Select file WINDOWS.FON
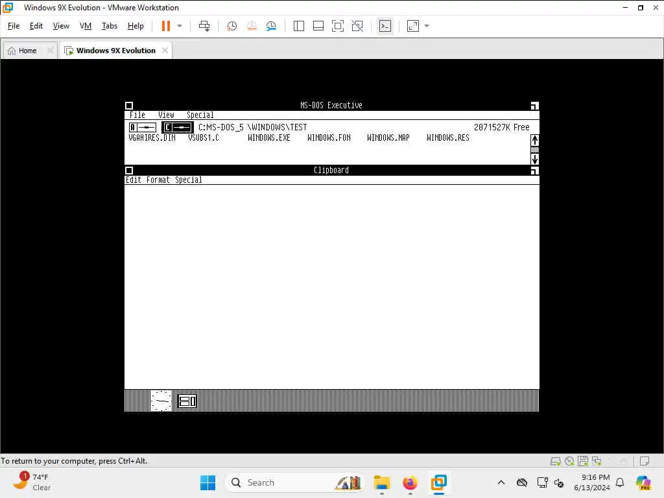The image size is (664, 498). click(329, 137)
